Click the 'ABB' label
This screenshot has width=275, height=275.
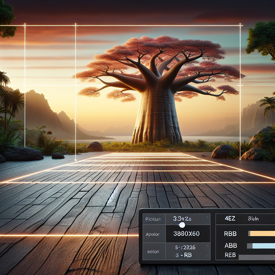click(231, 245)
